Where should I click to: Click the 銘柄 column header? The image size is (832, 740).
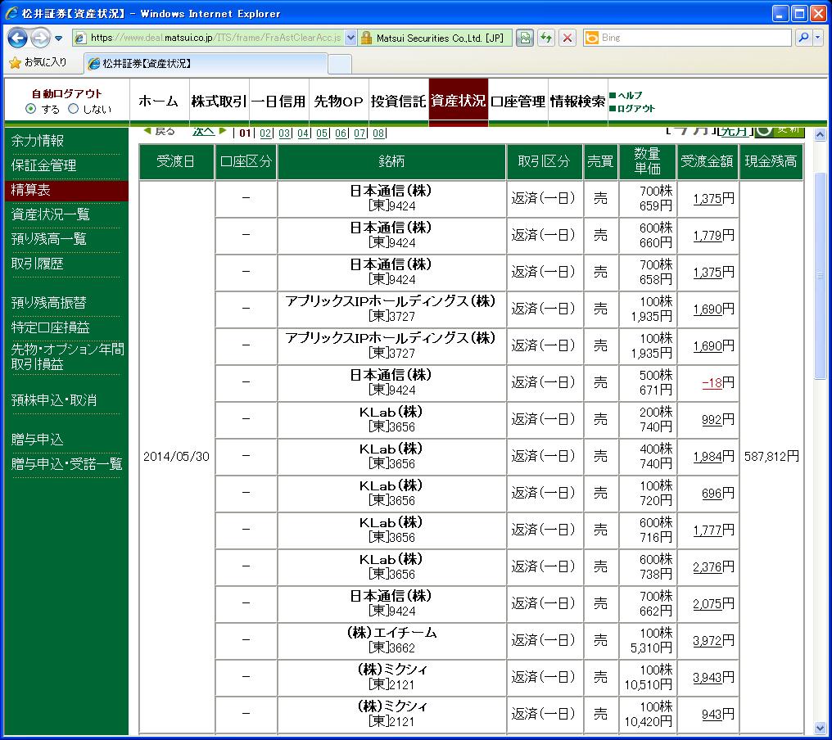tap(391, 161)
